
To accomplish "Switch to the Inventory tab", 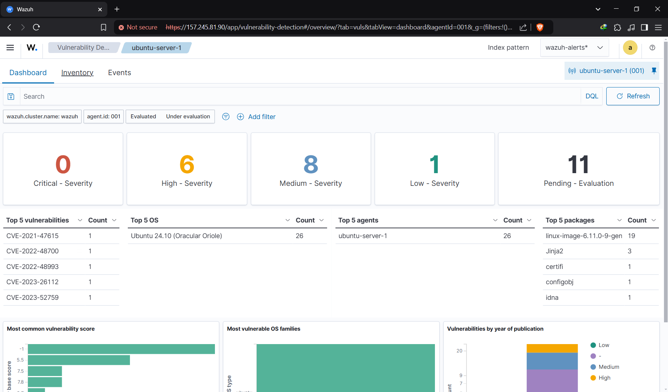I will click(77, 73).
